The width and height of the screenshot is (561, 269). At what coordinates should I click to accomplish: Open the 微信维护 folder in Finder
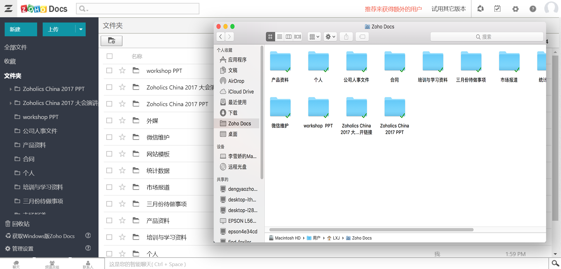click(280, 113)
